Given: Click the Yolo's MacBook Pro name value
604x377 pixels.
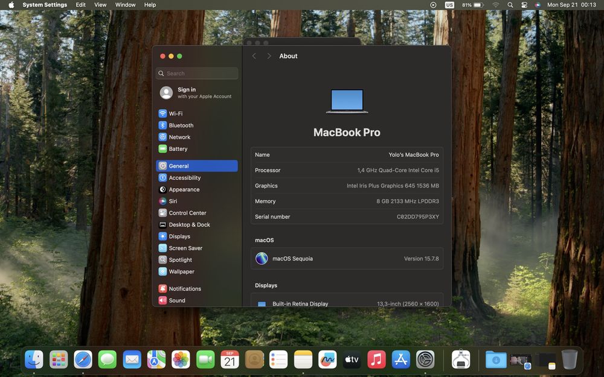Looking at the screenshot, I should [x=414, y=154].
